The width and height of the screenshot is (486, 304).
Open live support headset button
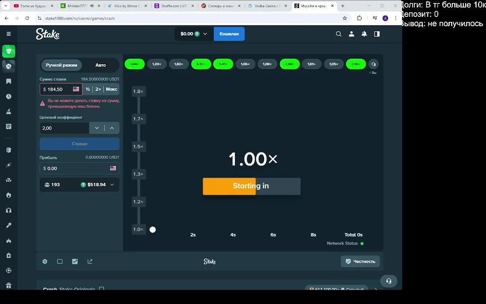[389, 281]
